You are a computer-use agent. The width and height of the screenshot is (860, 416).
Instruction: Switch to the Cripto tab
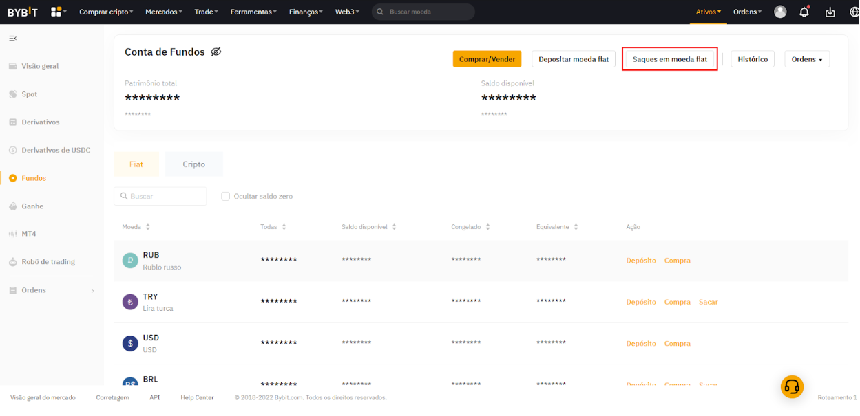[x=193, y=164]
